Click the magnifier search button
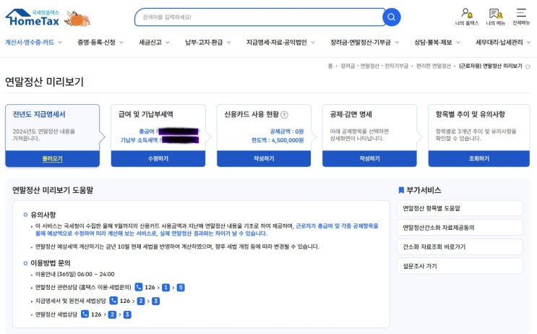537x334 pixels. (392, 17)
